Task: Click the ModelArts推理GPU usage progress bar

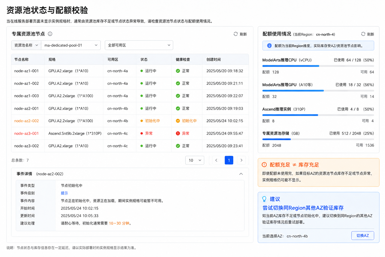Action: click(318, 91)
